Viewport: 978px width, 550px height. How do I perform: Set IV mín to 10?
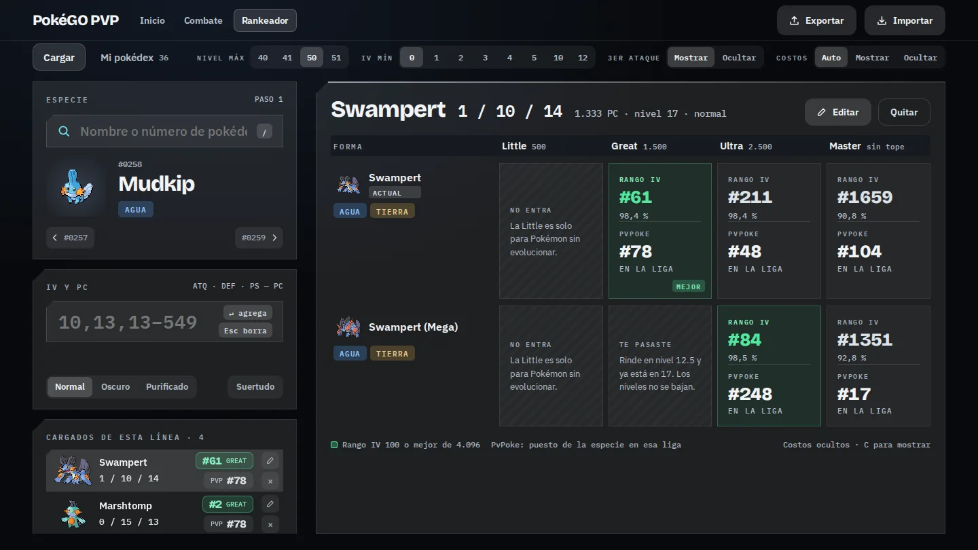pos(558,58)
